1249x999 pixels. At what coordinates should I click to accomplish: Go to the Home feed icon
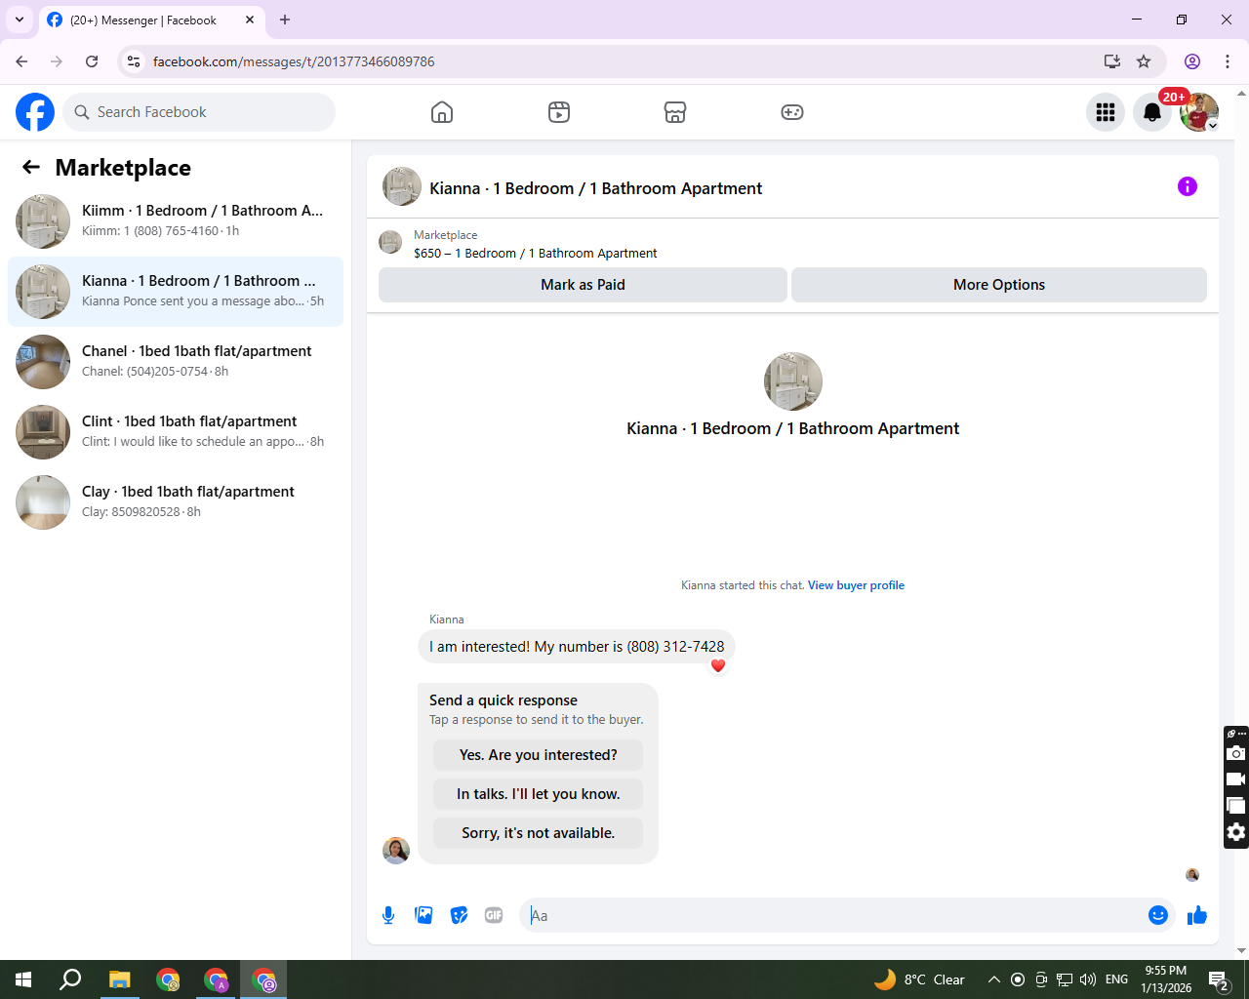tap(442, 112)
